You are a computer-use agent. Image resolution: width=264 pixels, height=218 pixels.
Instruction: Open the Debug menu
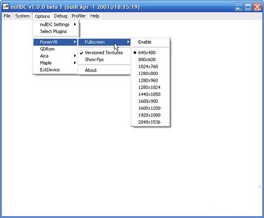[61, 16]
